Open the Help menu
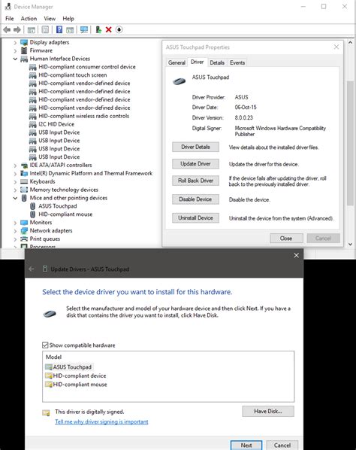This screenshot has height=450, width=356. tap(68, 18)
